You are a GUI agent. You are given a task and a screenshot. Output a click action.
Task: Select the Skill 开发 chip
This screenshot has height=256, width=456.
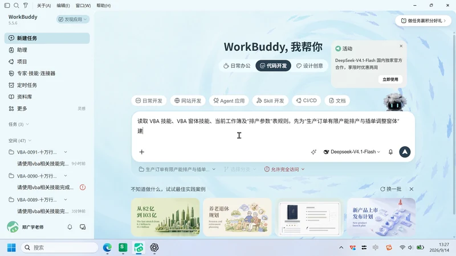(x=270, y=101)
